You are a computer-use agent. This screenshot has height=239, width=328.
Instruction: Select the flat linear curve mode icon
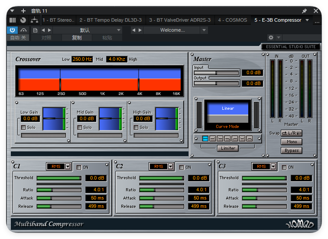[205, 138]
